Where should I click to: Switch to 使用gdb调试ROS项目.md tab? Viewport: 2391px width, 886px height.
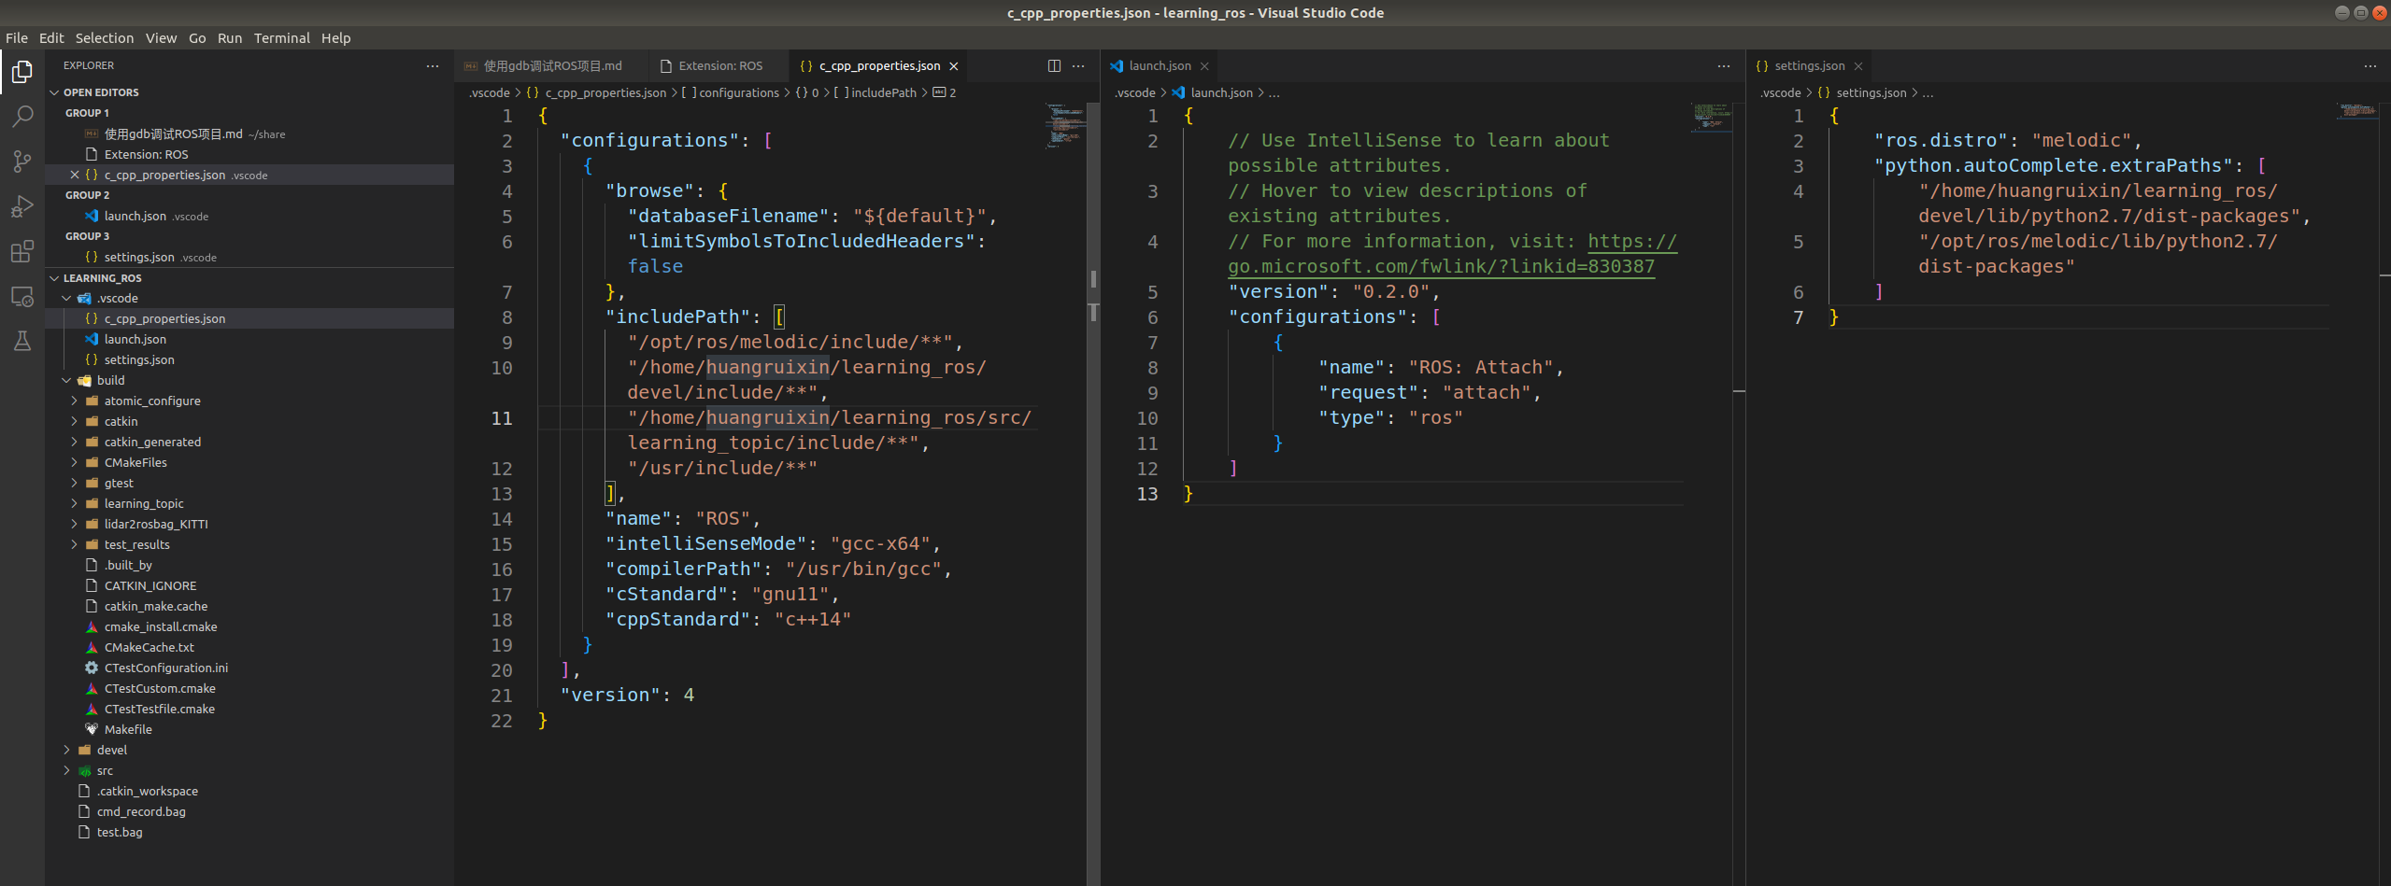click(x=549, y=65)
